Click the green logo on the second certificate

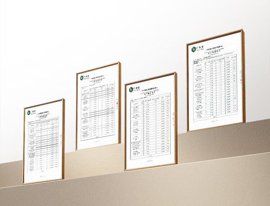point(82,77)
